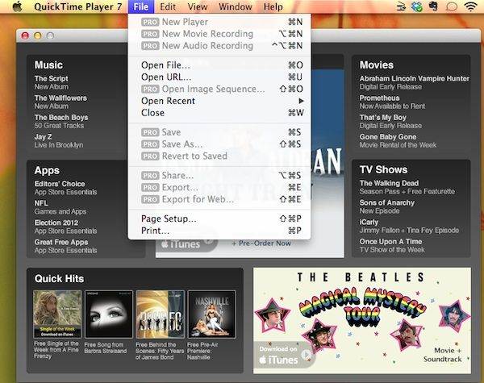This screenshot has width=484, height=383.
Task: Click the Wi-Fi status icon
Action: point(470,6)
